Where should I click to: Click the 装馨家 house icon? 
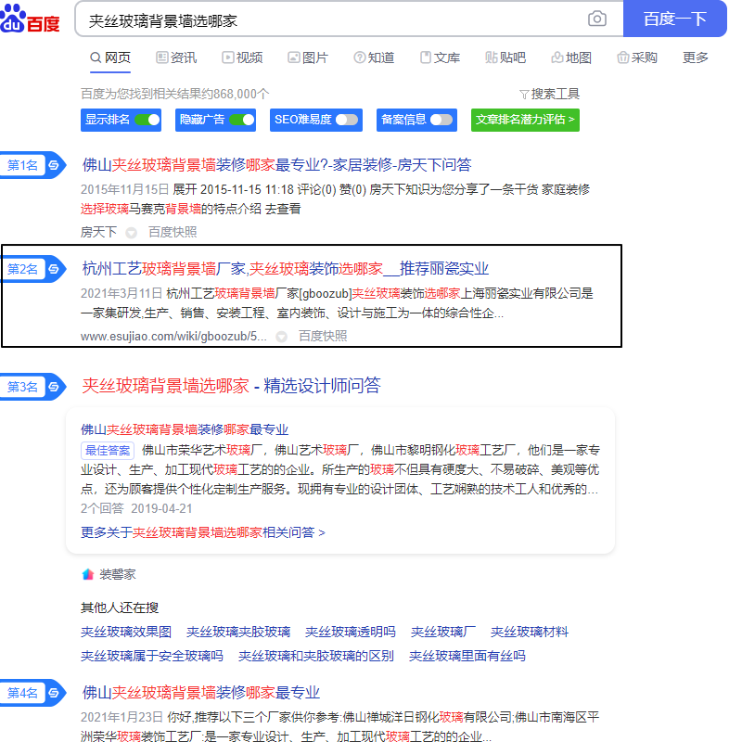(88, 574)
